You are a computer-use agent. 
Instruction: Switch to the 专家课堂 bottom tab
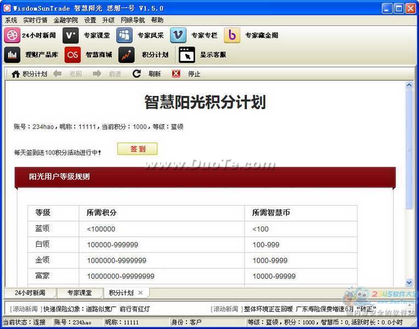tap(80, 293)
